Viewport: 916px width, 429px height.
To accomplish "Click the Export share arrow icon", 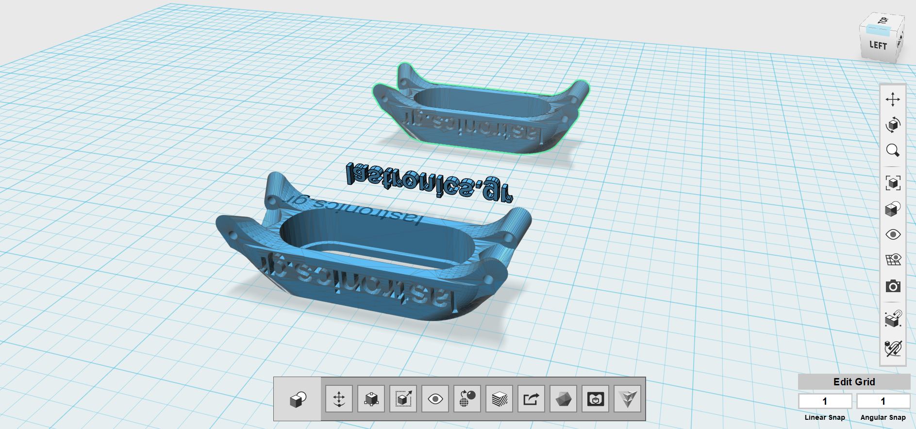I will [531, 399].
